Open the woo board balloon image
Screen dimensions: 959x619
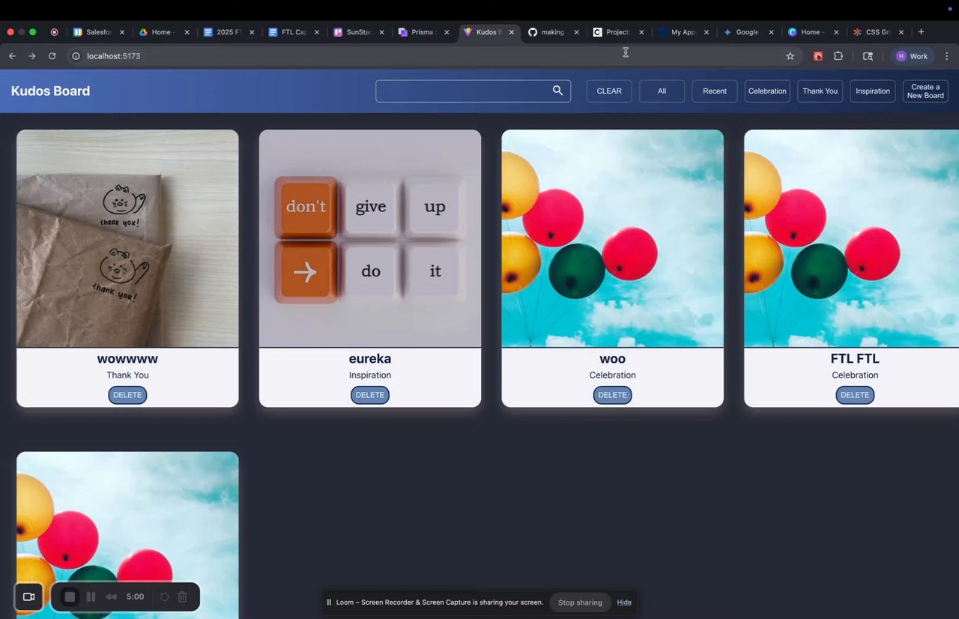click(x=613, y=238)
